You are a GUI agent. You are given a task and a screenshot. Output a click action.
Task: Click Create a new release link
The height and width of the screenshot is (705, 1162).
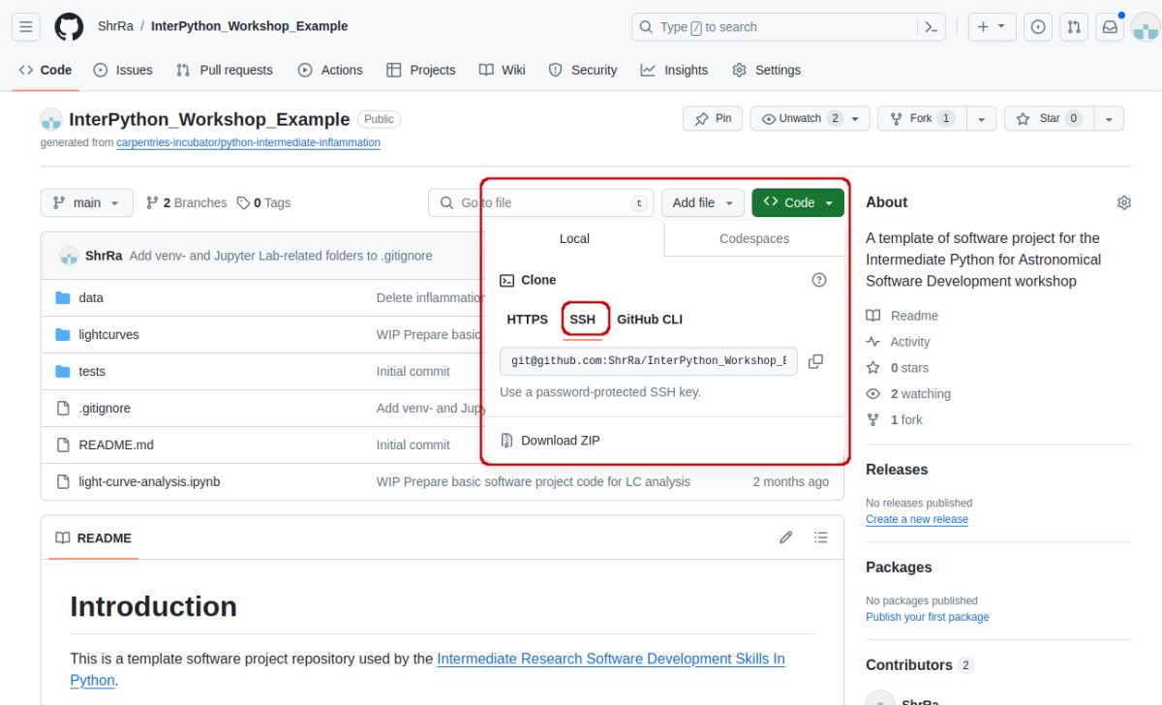pos(917,519)
